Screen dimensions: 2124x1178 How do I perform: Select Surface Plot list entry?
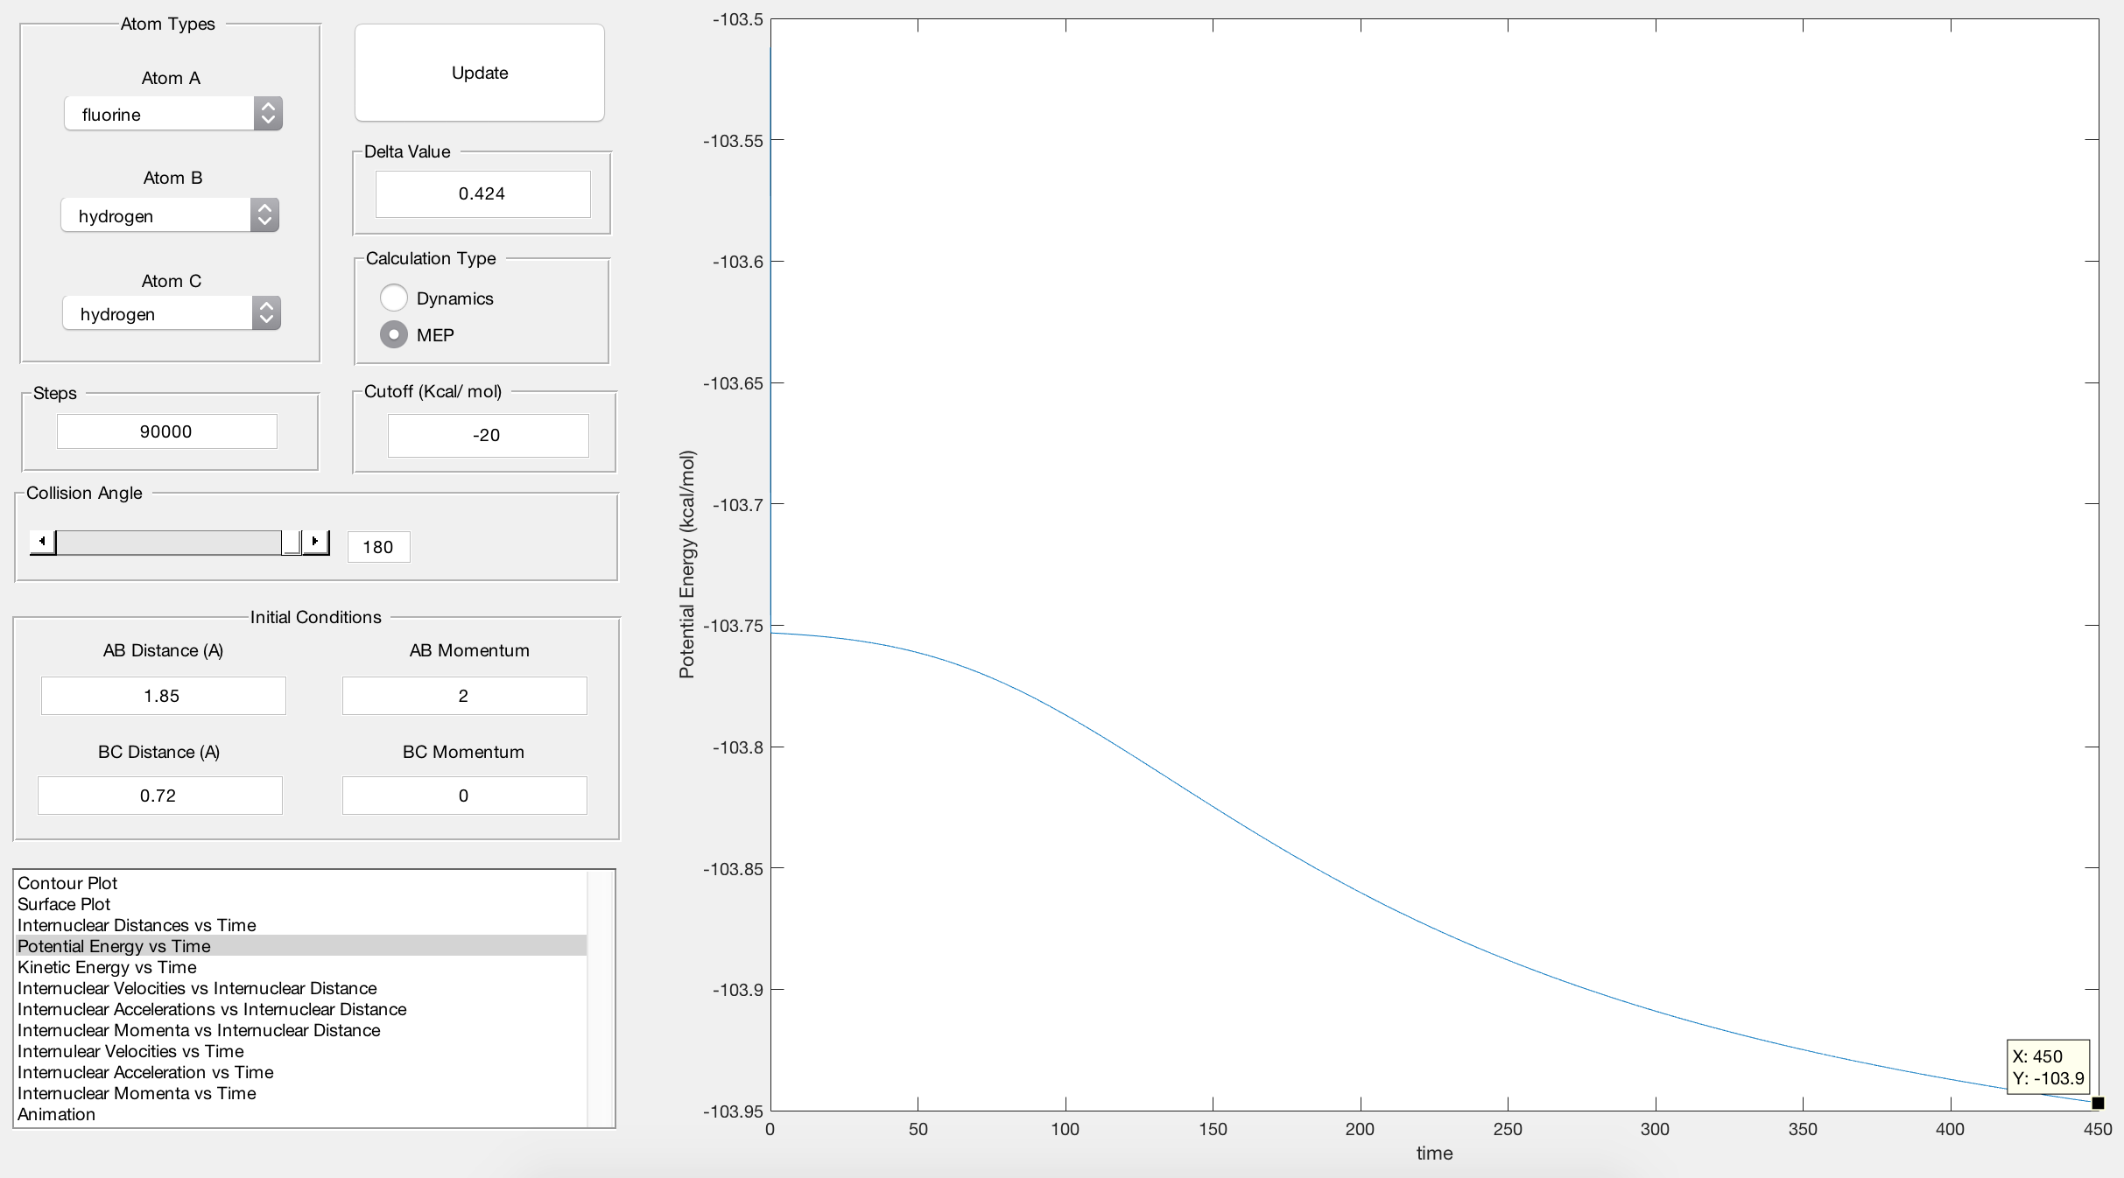[x=64, y=904]
